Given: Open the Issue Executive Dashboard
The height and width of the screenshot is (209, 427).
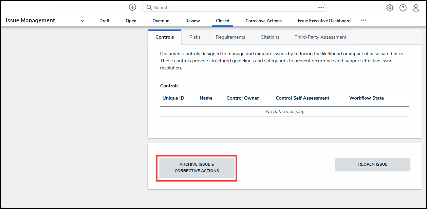Looking at the screenshot, I should pos(324,21).
